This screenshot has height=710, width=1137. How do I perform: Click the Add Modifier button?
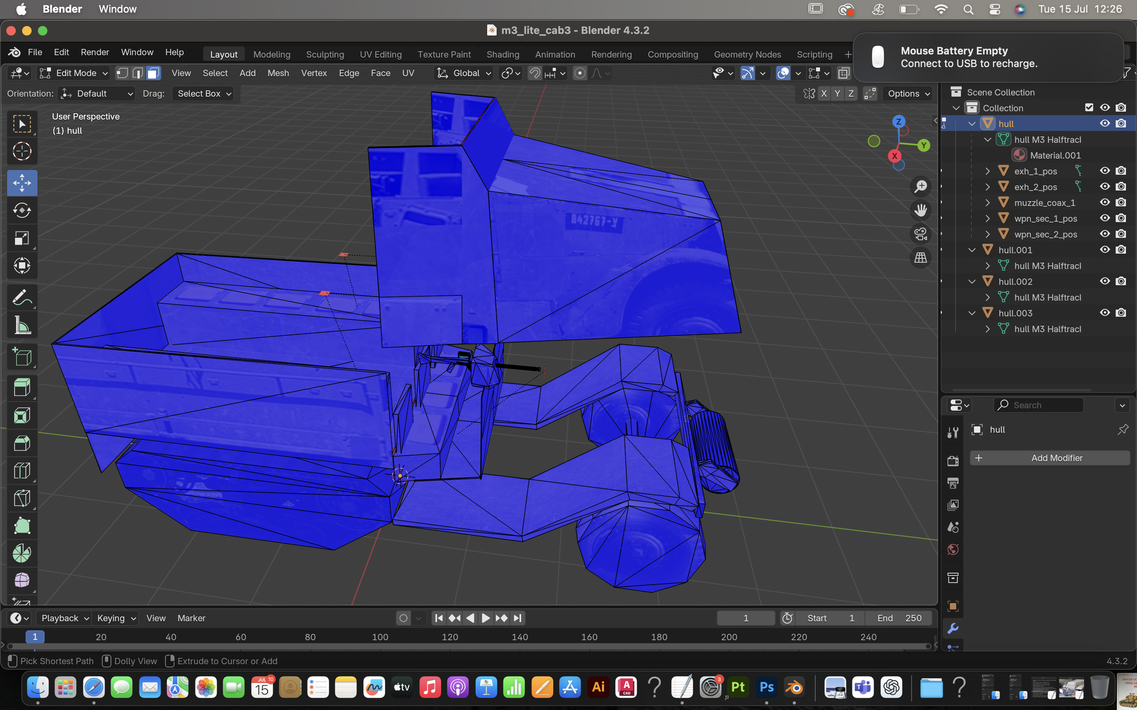(1050, 458)
